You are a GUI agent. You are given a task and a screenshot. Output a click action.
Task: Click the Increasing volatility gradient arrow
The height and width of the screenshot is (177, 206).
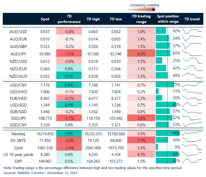tap(144, 10)
